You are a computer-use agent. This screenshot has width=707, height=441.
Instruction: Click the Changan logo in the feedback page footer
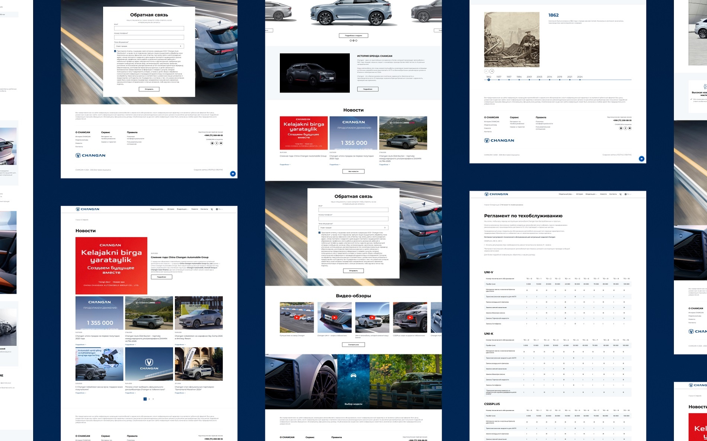point(90,155)
